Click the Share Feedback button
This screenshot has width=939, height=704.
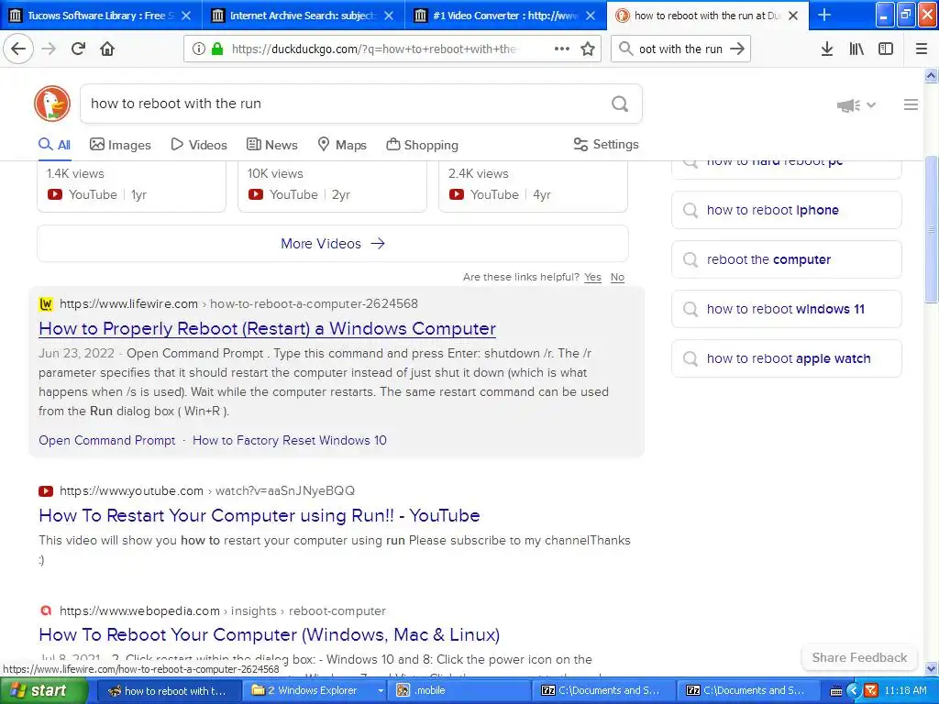point(859,658)
